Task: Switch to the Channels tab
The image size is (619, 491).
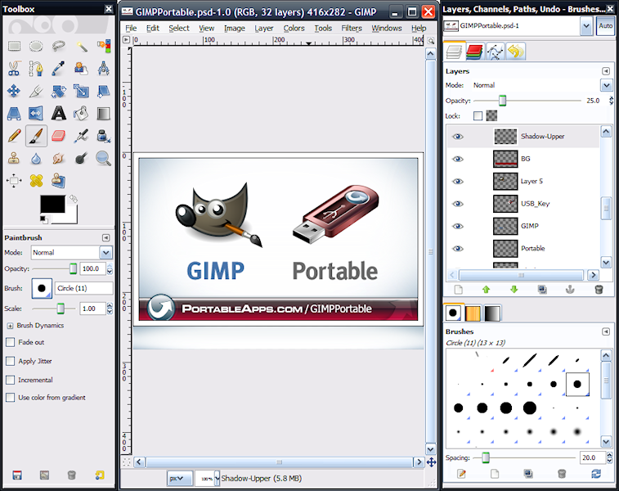Action: [x=475, y=52]
